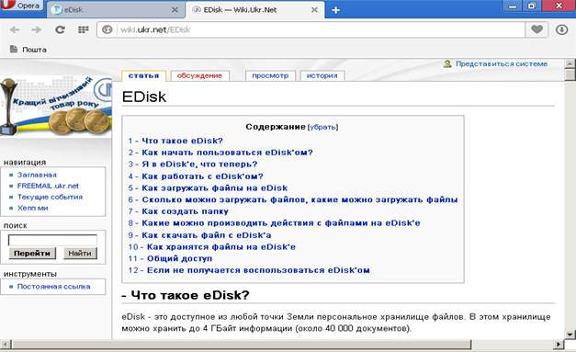Click the Перейти button

tap(32, 253)
